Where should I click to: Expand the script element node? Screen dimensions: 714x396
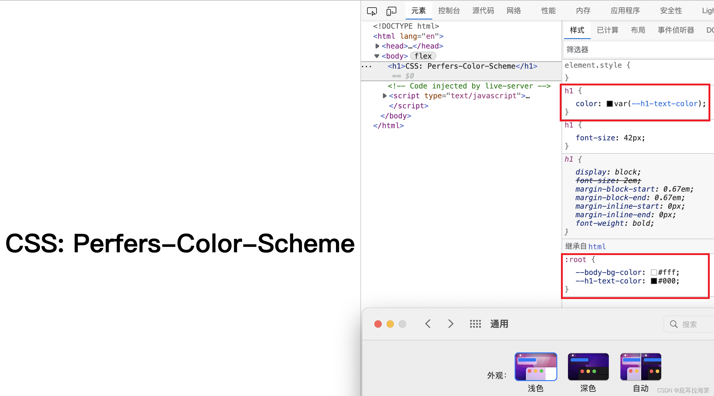click(x=384, y=96)
